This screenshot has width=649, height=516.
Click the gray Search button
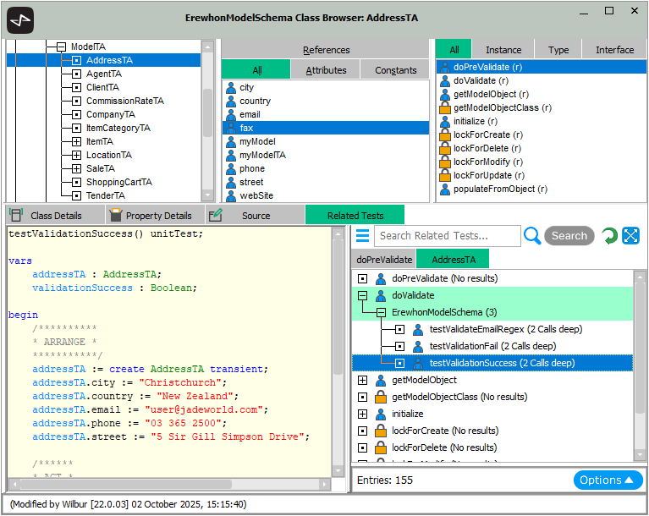click(x=569, y=236)
